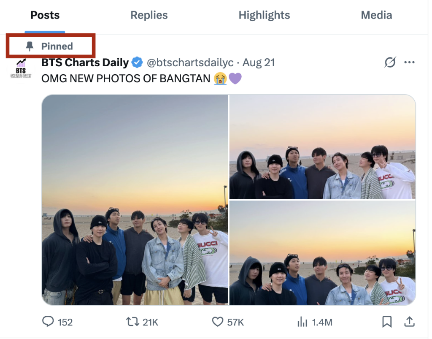The height and width of the screenshot is (339, 432).
Task: Open the large left beach photo
Action: (135, 199)
